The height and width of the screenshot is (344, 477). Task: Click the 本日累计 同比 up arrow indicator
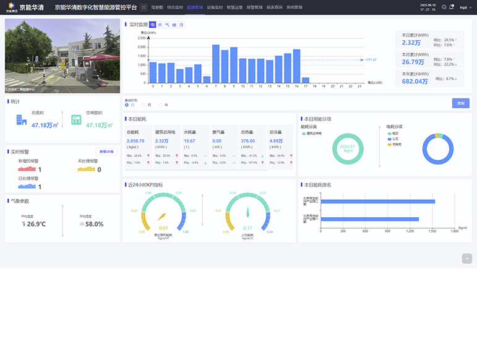pos(456,40)
